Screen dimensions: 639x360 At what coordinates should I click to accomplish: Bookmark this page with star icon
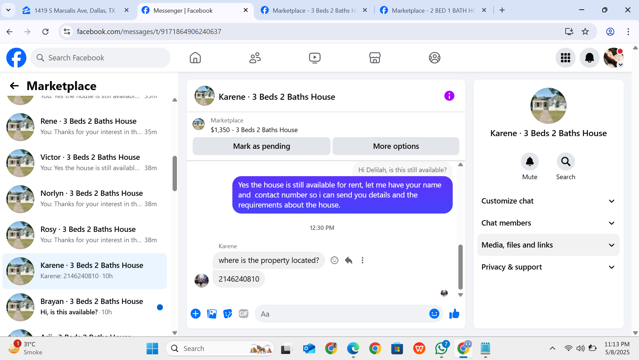(x=585, y=32)
